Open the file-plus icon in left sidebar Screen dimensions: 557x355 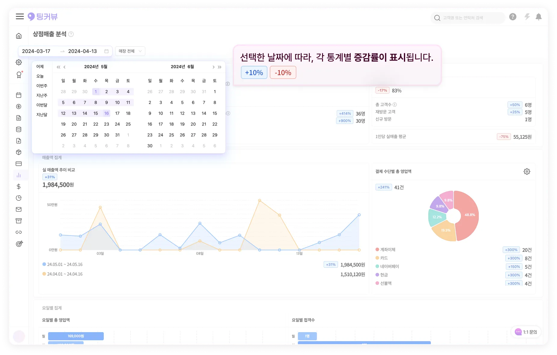19,141
